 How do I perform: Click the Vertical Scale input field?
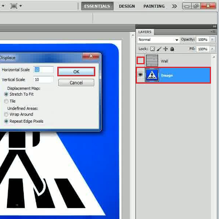[x=43, y=80]
